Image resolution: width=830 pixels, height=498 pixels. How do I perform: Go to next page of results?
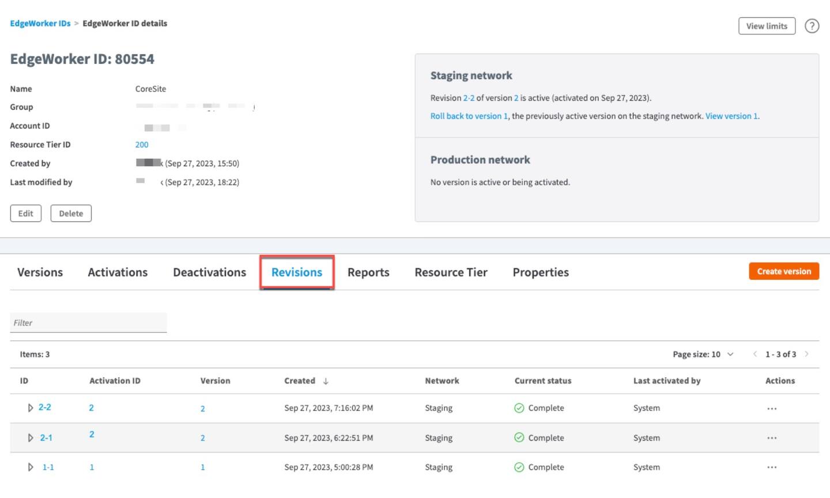[806, 354]
